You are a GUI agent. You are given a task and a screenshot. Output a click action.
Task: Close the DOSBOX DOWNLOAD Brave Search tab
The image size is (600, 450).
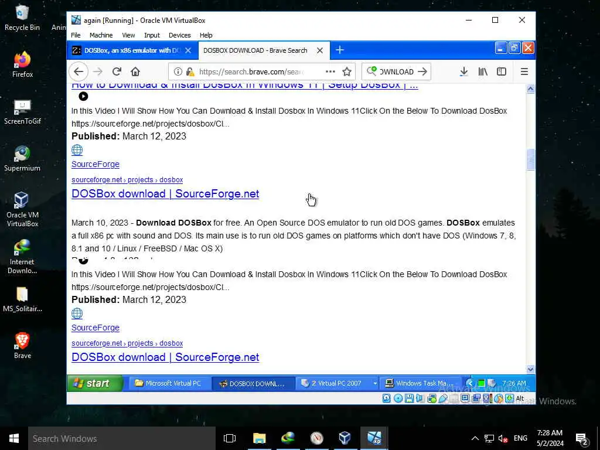(320, 50)
